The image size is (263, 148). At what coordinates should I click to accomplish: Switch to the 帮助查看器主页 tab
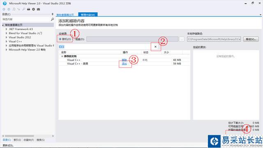(x=65, y=15)
